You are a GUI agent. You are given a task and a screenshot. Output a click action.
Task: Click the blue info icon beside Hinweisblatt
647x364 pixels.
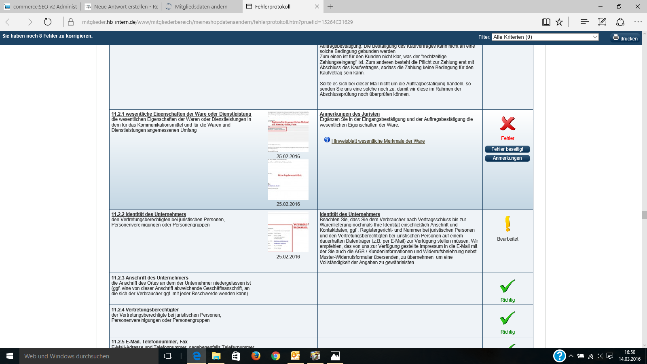(x=327, y=140)
